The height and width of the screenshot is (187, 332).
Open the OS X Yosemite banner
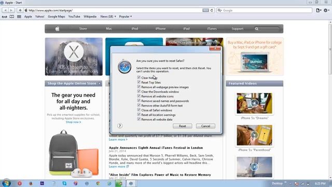(x=74, y=57)
